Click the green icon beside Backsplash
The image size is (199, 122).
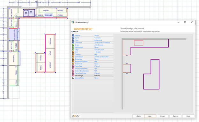click(x=73, y=47)
